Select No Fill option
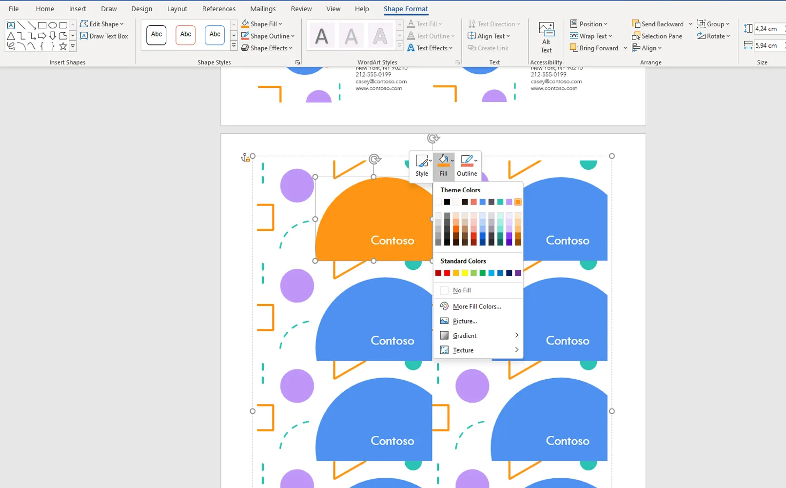The height and width of the screenshot is (488, 786). point(478,290)
